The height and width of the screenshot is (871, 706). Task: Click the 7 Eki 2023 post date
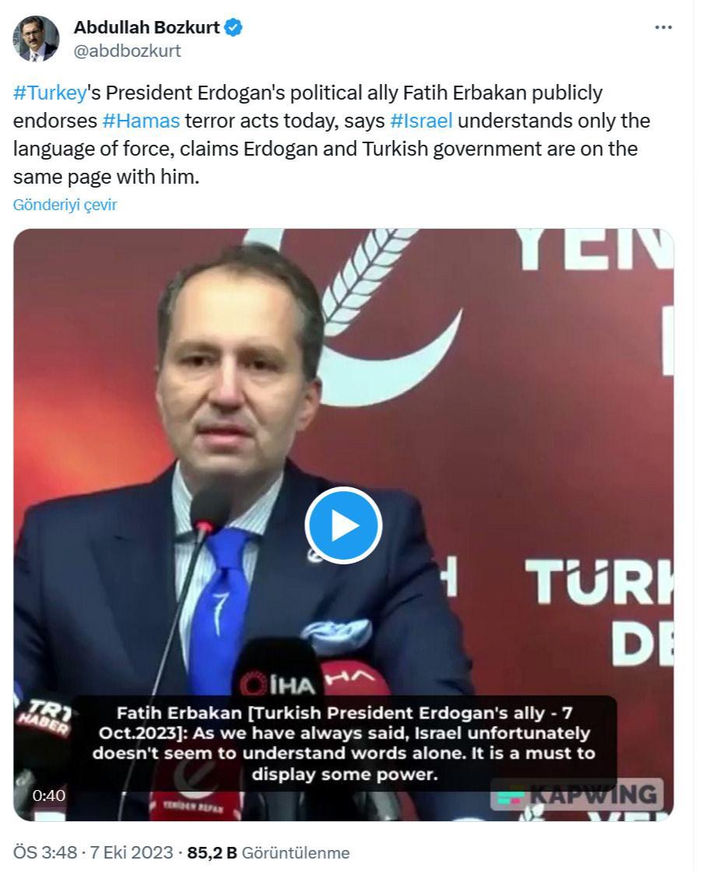pos(132,852)
